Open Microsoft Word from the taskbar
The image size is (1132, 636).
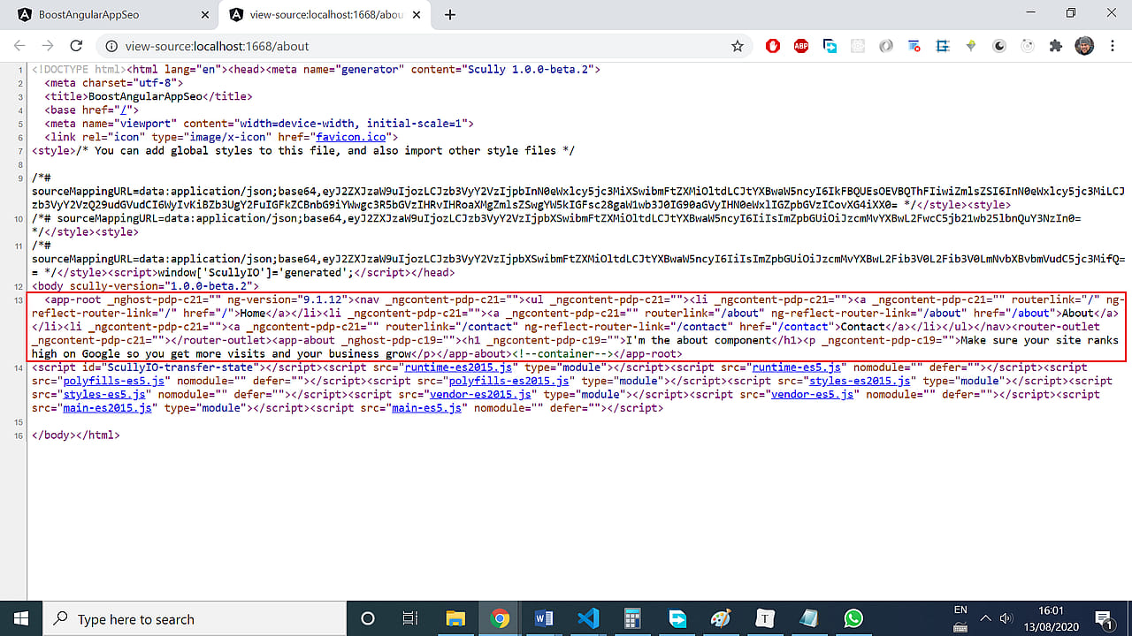click(543, 618)
